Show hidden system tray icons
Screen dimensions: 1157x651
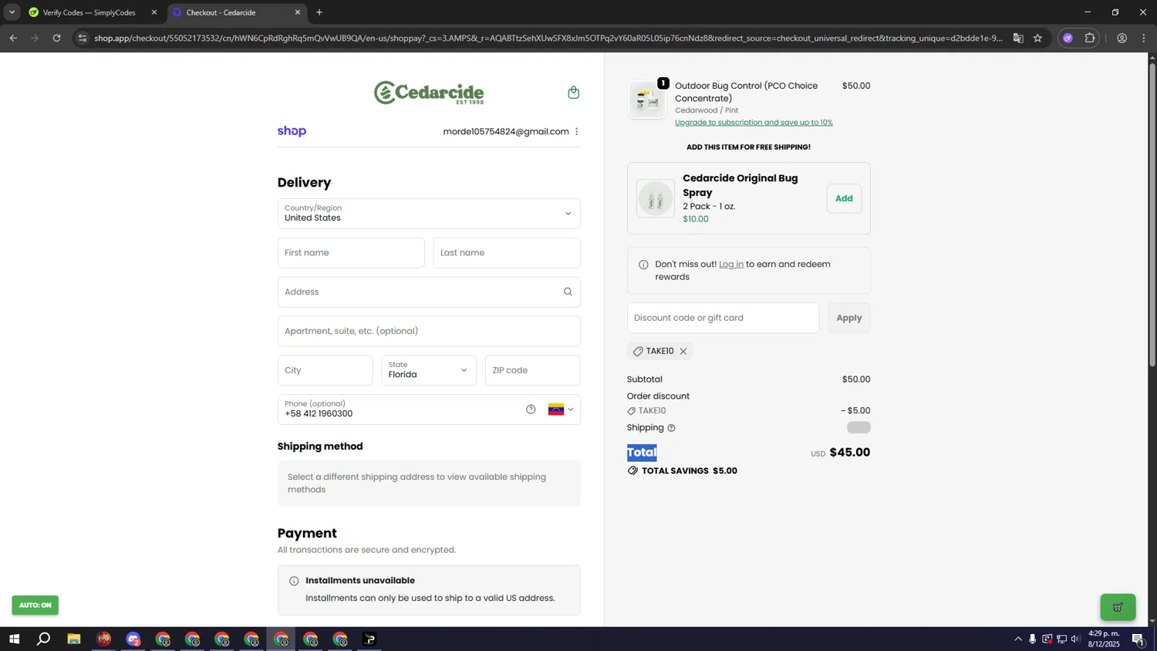(1018, 639)
